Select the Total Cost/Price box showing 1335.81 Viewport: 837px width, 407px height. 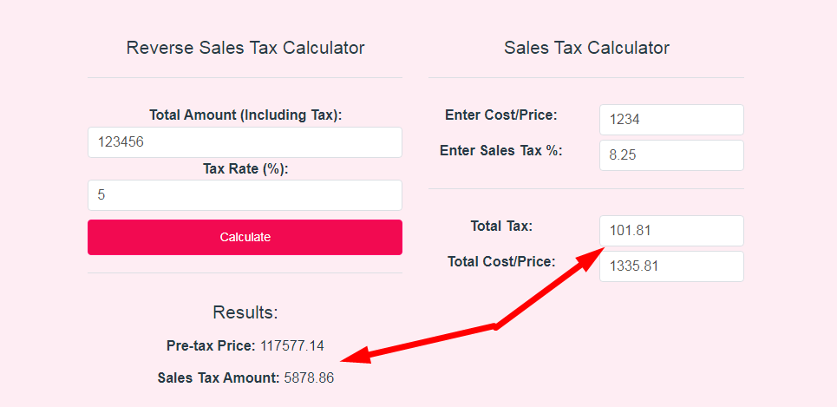coord(671,266)
